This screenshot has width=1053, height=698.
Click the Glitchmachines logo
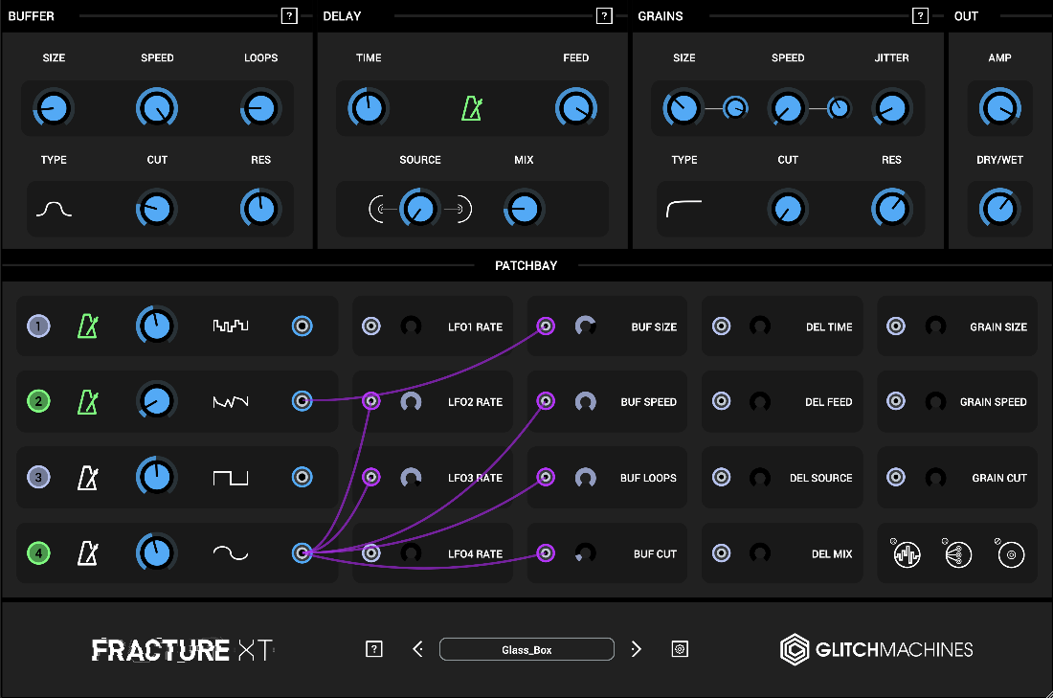[876, 649]
